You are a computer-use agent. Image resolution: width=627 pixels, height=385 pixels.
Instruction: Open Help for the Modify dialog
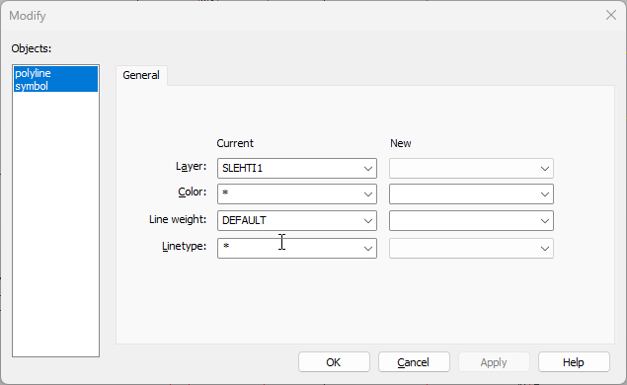coord(574,362)
